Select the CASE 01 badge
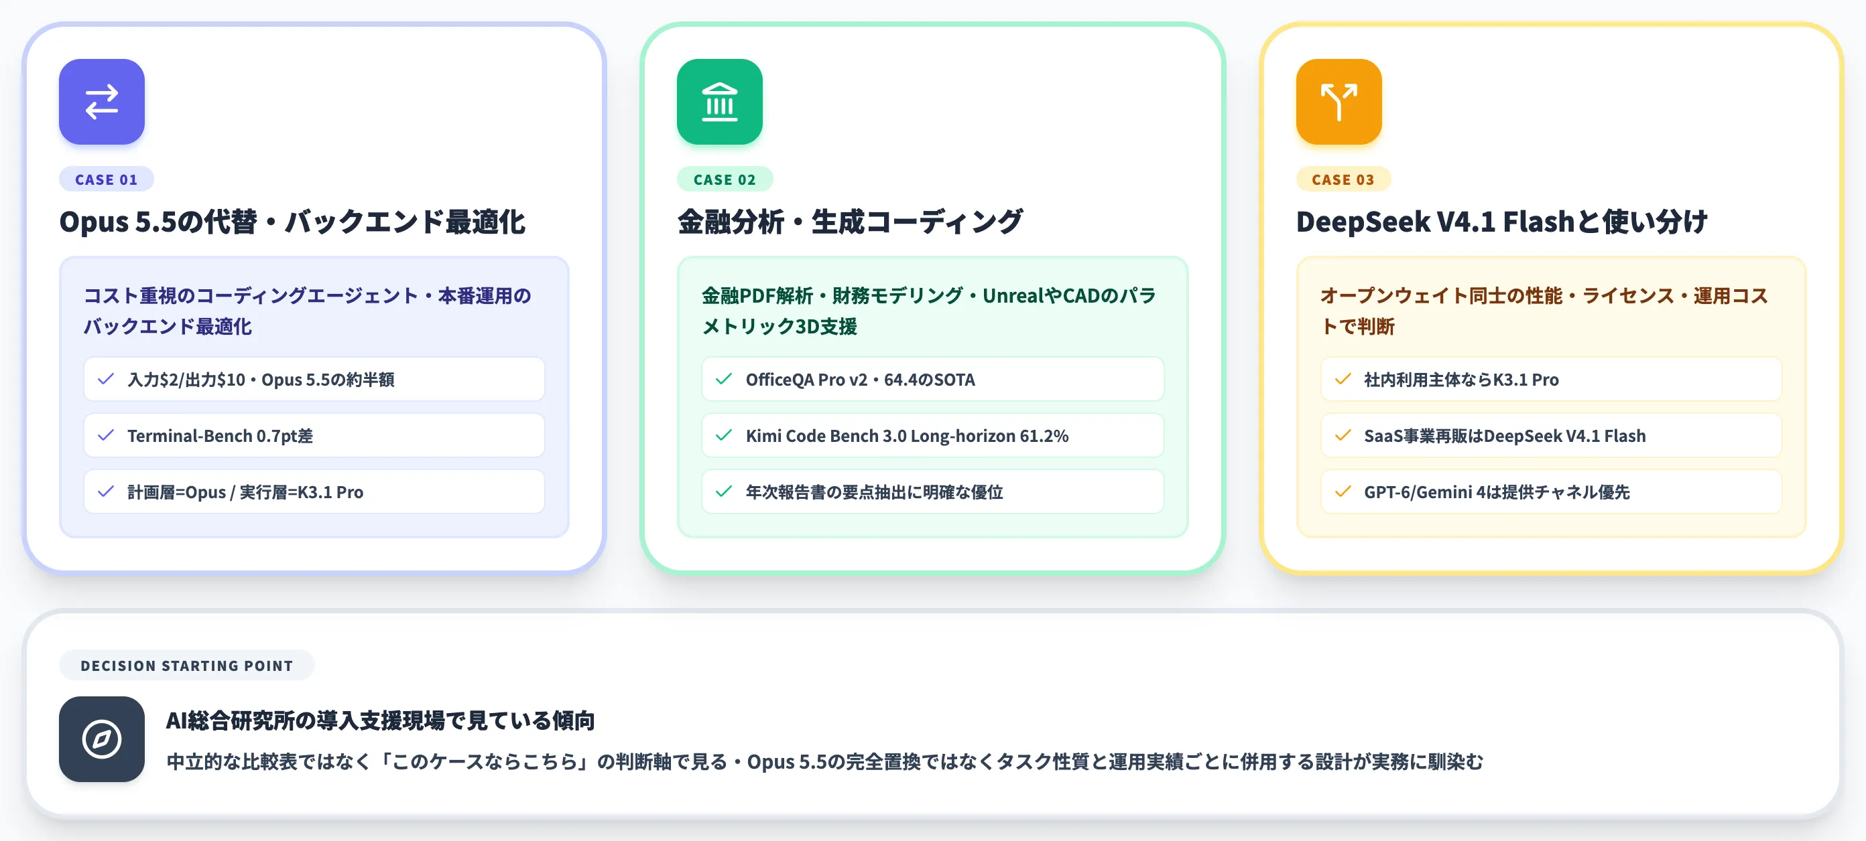This screenshot has width=1866, height=841. [107, 179]
